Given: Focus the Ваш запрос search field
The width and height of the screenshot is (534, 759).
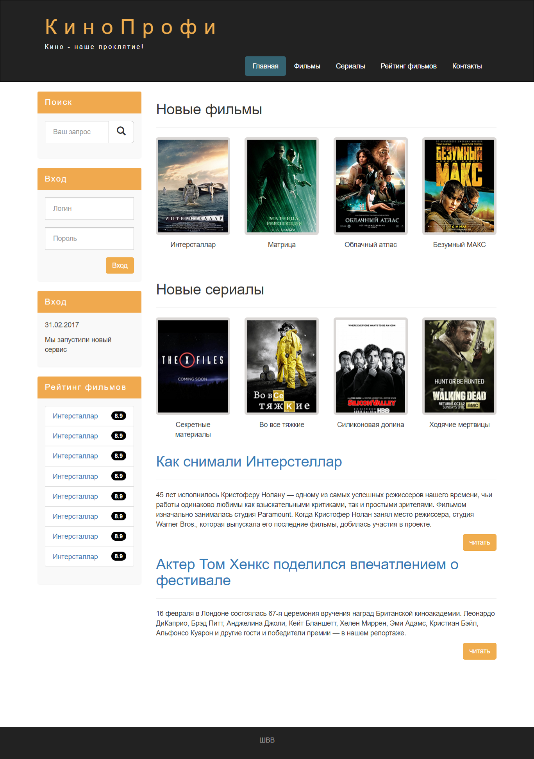Looking at the screenshot, I should pyautogui.click(x=77, y=132).
